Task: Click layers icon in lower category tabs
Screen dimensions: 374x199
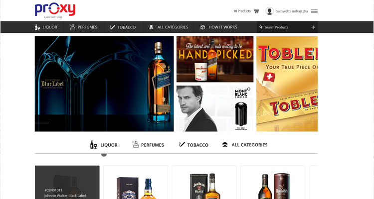Action: [225, 144]
